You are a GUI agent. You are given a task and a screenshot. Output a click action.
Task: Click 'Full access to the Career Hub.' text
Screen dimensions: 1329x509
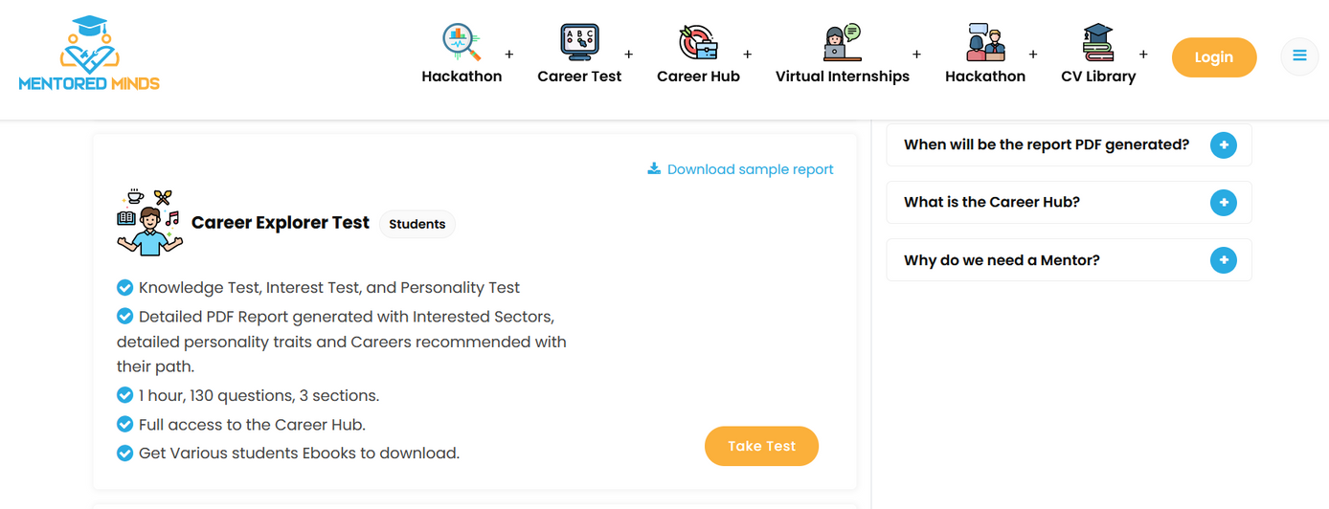click(252, 424)
